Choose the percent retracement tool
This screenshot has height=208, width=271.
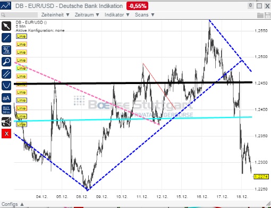(x=6, y=50)
